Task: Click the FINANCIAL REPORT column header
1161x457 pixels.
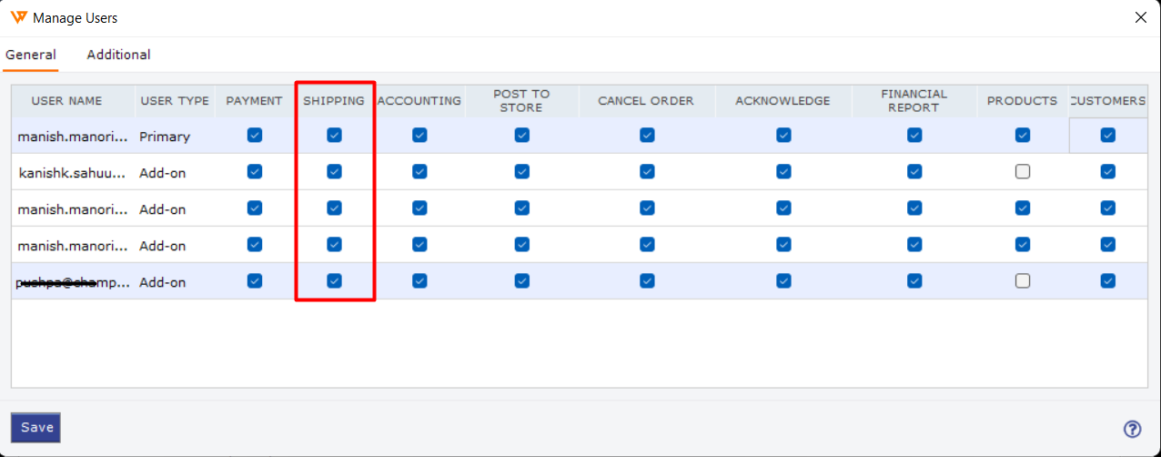Action: pyautogui.click(x=914, y=101)
